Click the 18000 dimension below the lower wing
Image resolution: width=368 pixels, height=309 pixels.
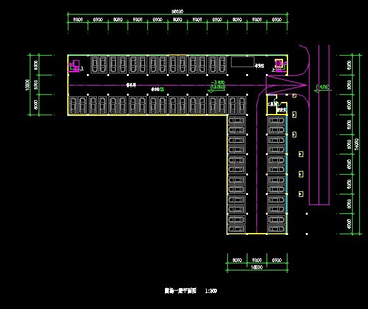pos(257,267)
